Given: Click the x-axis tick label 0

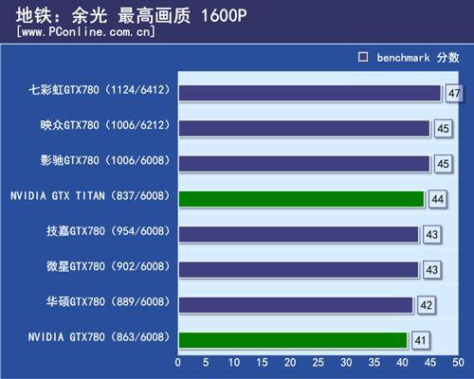Looking at the screenshot, I should tap(178, 362).
